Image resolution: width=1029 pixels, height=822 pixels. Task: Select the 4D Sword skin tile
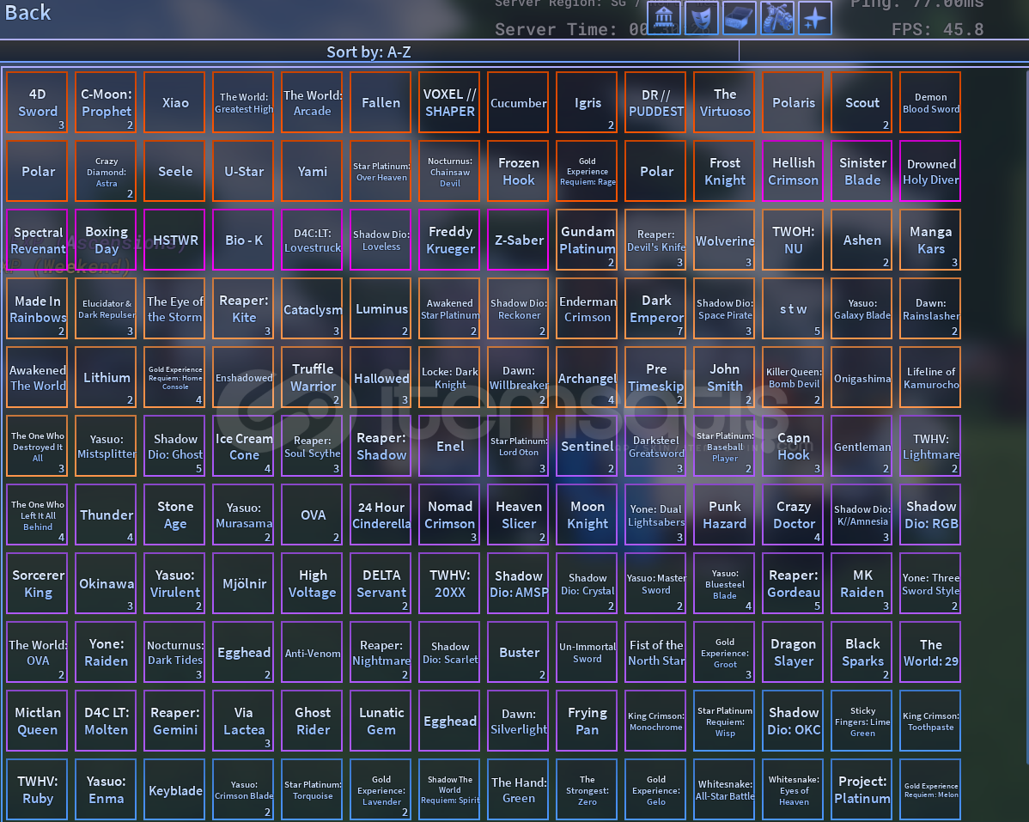37,102
